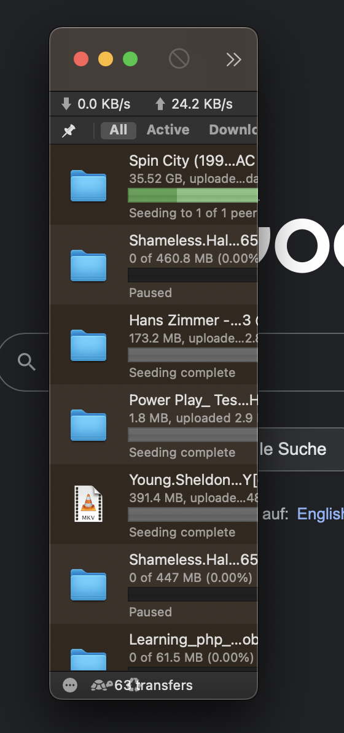The height and width of the screenshot is (733, 344).
Task: Click '391.4 MB, uploade' size text
Action: 193,498
